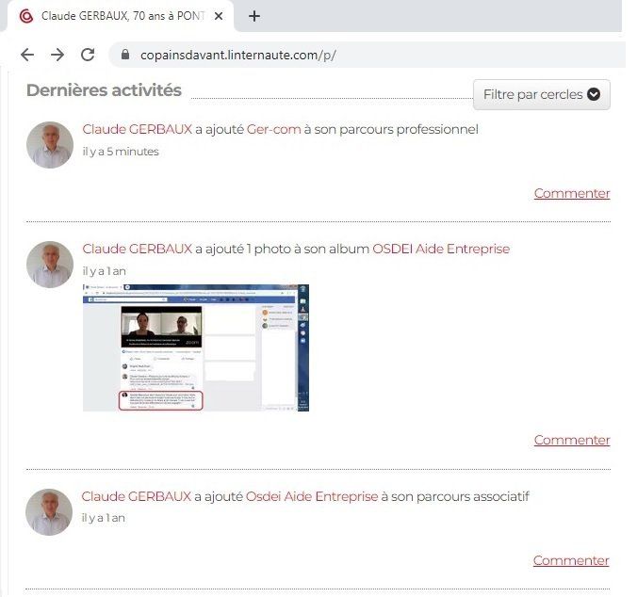637x597 pixels.
Task: Open the shared album photo thumbnail
Action: point(196,347)
